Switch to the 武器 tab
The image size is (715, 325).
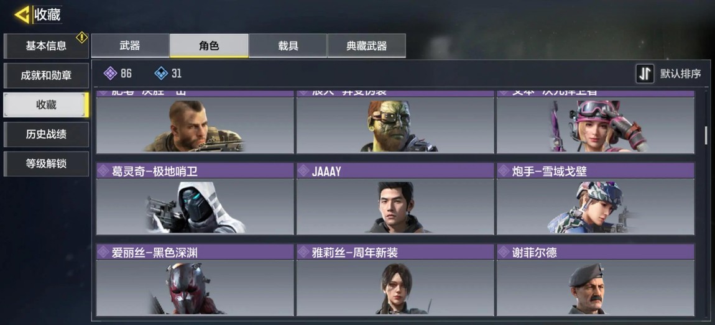coord(130,45)
